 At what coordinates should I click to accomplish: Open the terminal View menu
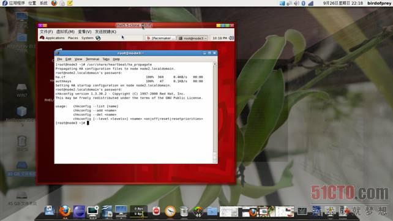point(78,59)
